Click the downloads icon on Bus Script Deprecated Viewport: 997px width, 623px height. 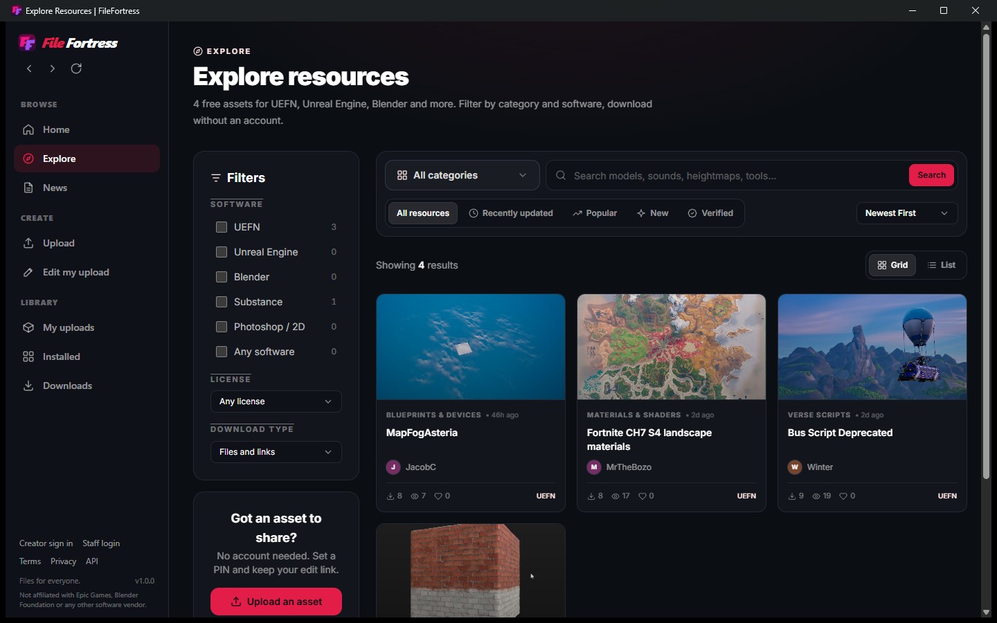click(792, 496)
